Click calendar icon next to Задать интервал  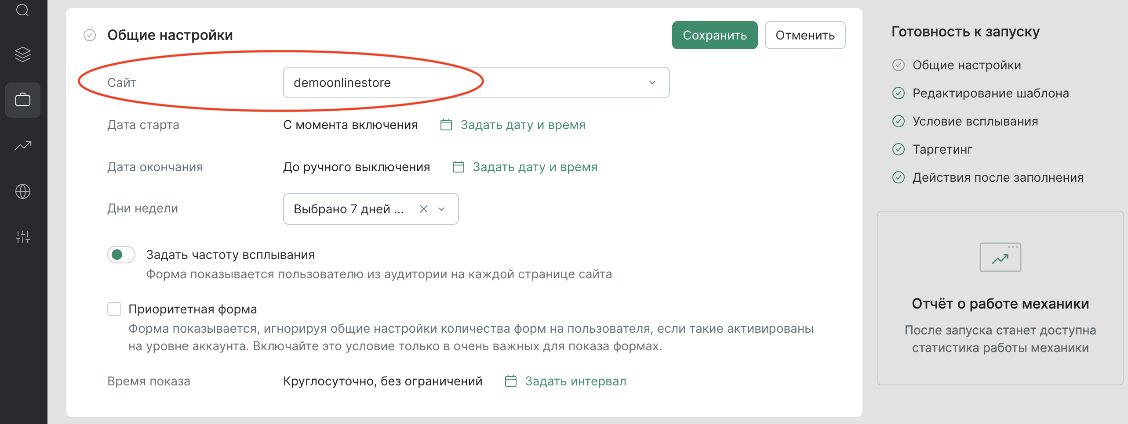pyautogui.click(x=511, y=381)
